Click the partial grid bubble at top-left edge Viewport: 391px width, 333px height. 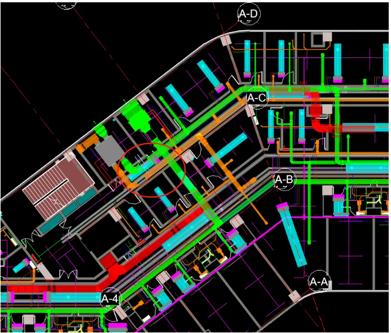click(x=66, y=6)
